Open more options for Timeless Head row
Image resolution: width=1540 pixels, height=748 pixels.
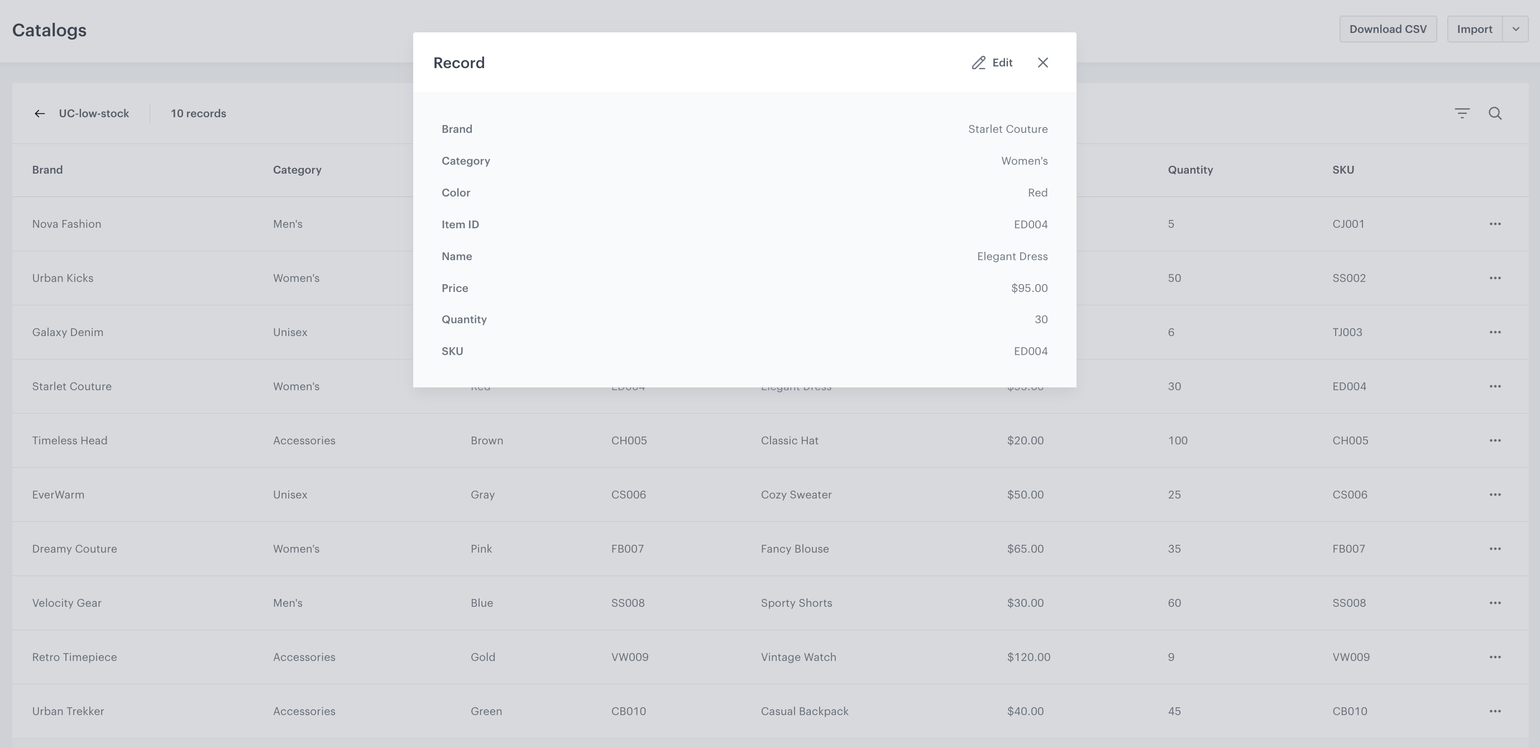point(1495,440)
